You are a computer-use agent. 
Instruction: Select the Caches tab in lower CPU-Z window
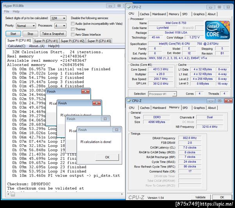point(145,108)
